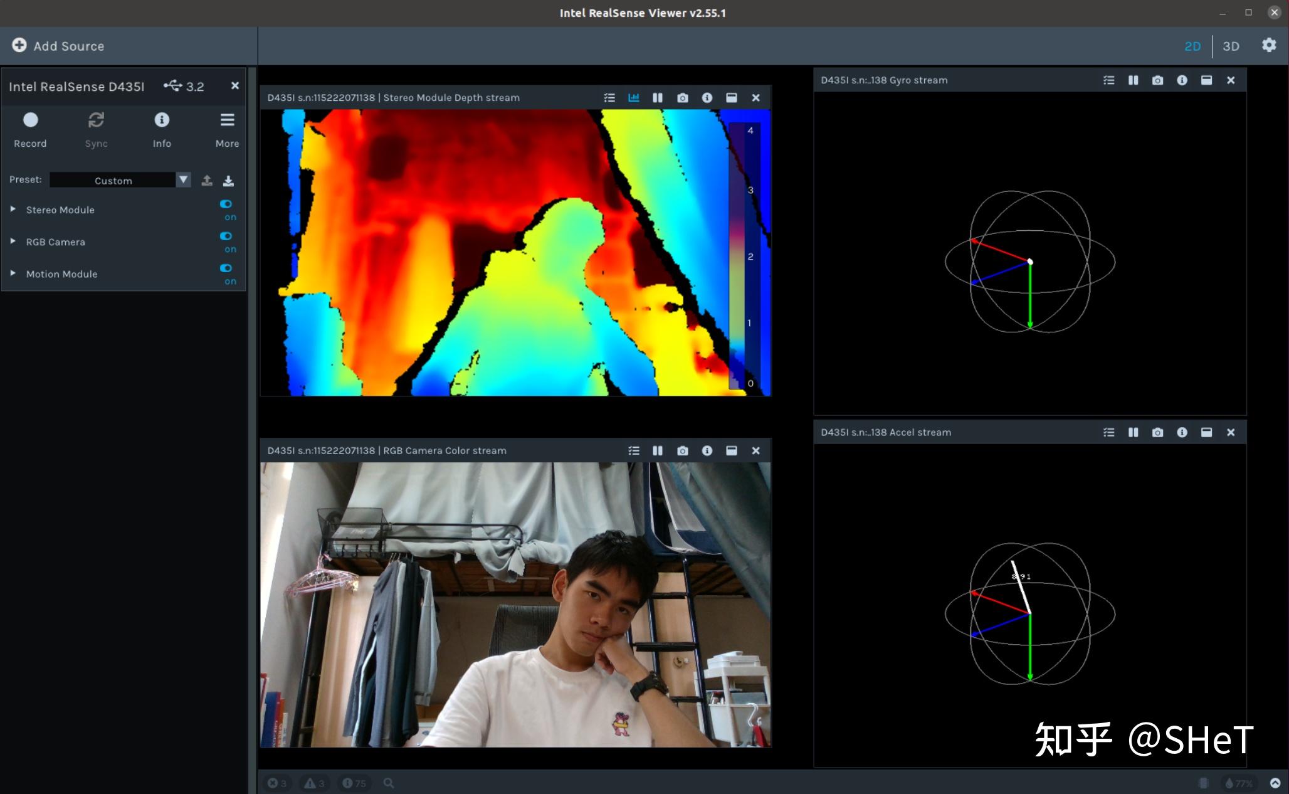Expand the Stereo Module section
This screenshot has width=1289, height=794.
pos(13,209)
